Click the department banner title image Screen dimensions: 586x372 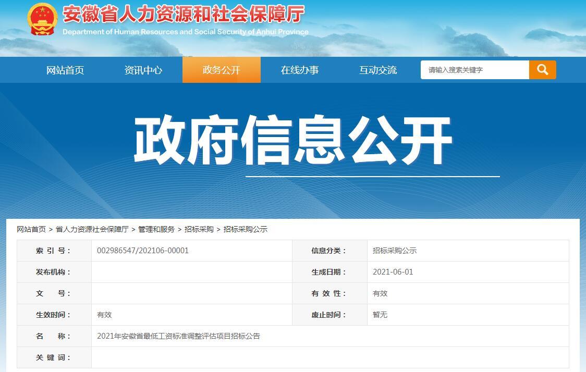[x=182, y=18]
